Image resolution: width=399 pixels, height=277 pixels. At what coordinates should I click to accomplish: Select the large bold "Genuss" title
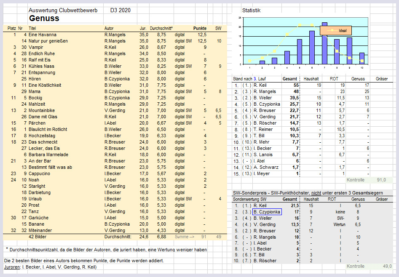point(44,19)
